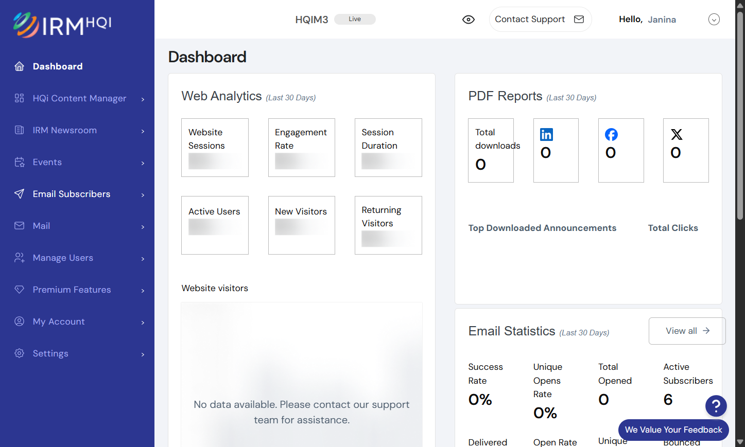Viewport: 745px width, 447px height.
Task: Click the LinkedIn downloads icon
Action: point(546,135)
